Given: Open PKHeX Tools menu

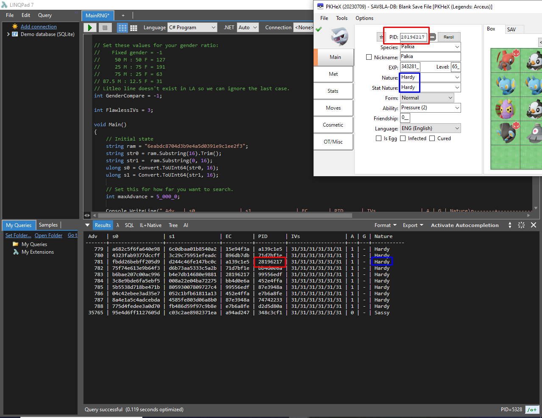Looking at the screenshot, I should tap(342, 18).
